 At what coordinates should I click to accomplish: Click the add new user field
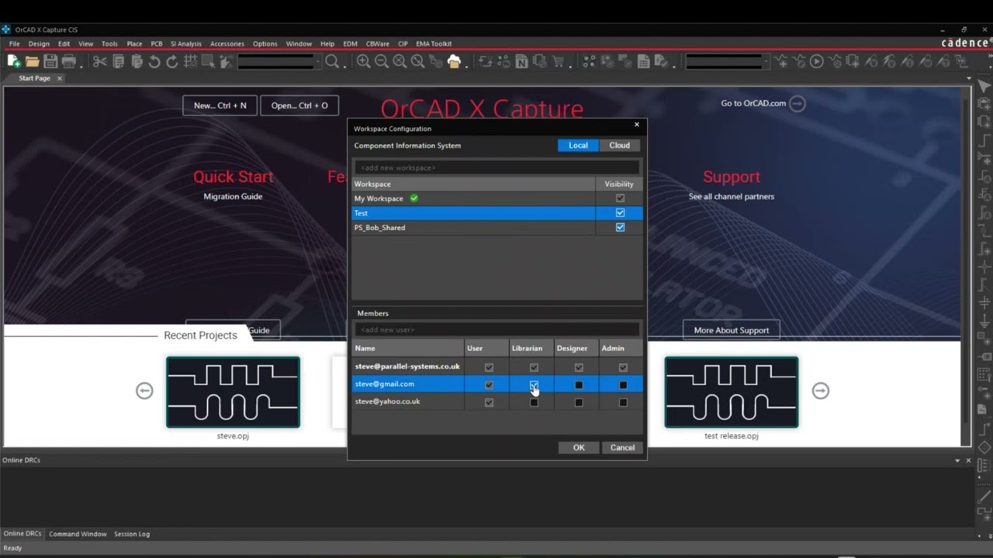click(497, 329)
